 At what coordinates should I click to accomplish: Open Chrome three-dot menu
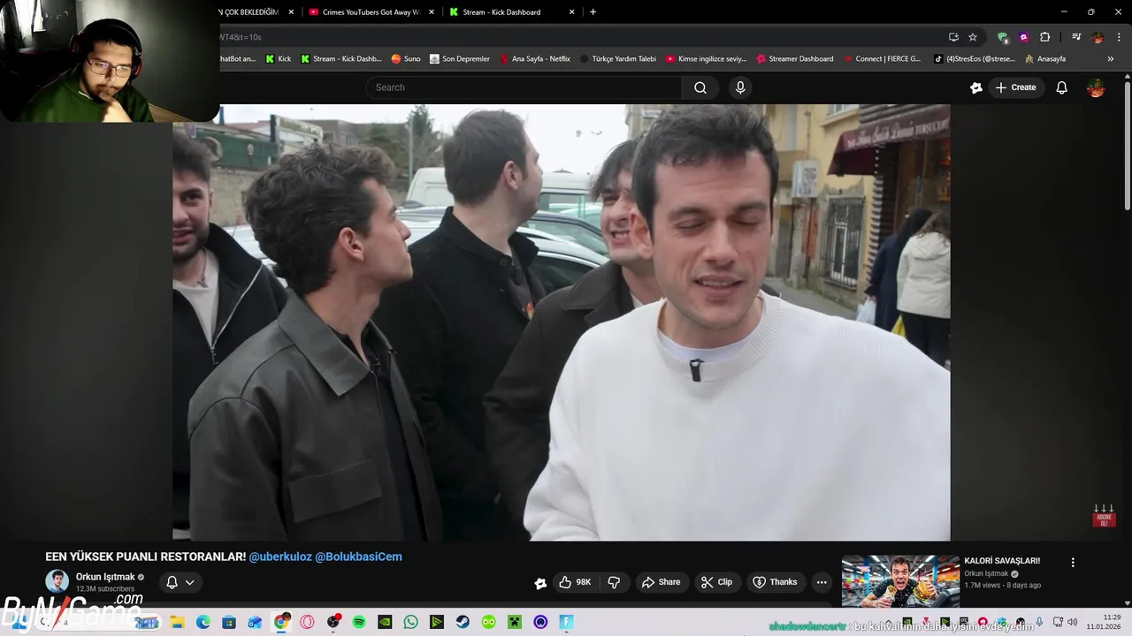point(1118,37)
